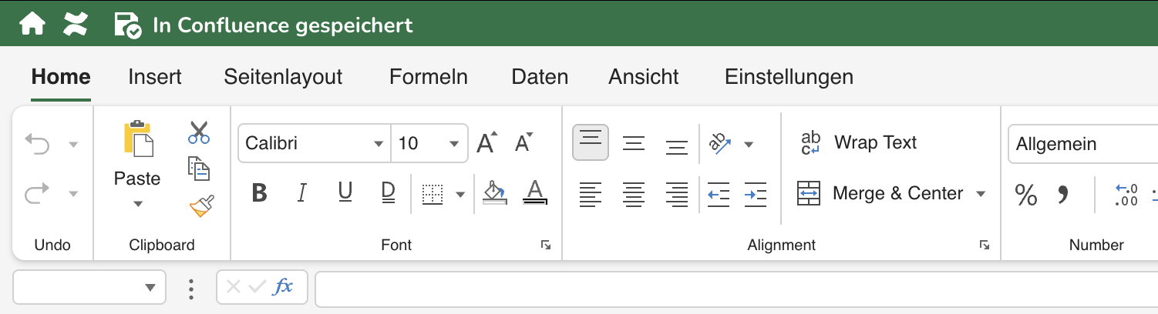Apply percent style number format
The height and width of the screenshot is (314, 1158).
1025,195
